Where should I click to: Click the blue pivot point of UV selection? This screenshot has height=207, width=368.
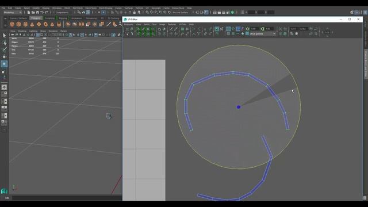[239, 107]
